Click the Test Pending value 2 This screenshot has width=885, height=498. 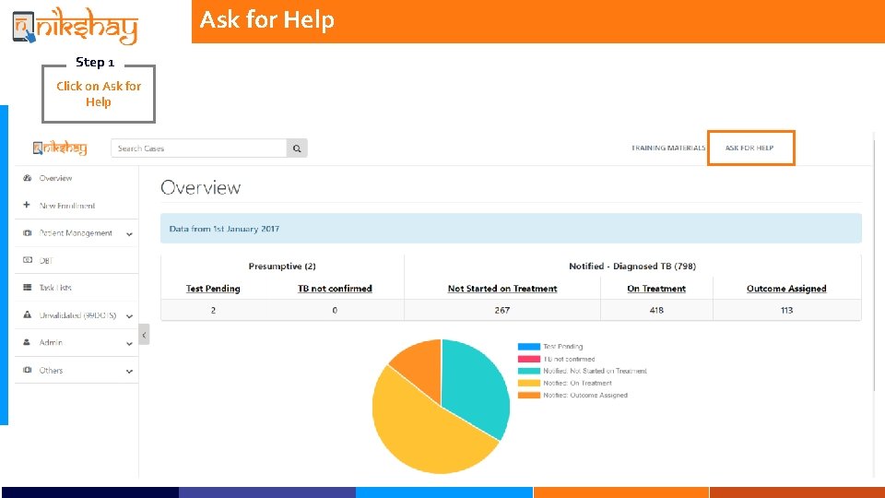tap(213, 310)
